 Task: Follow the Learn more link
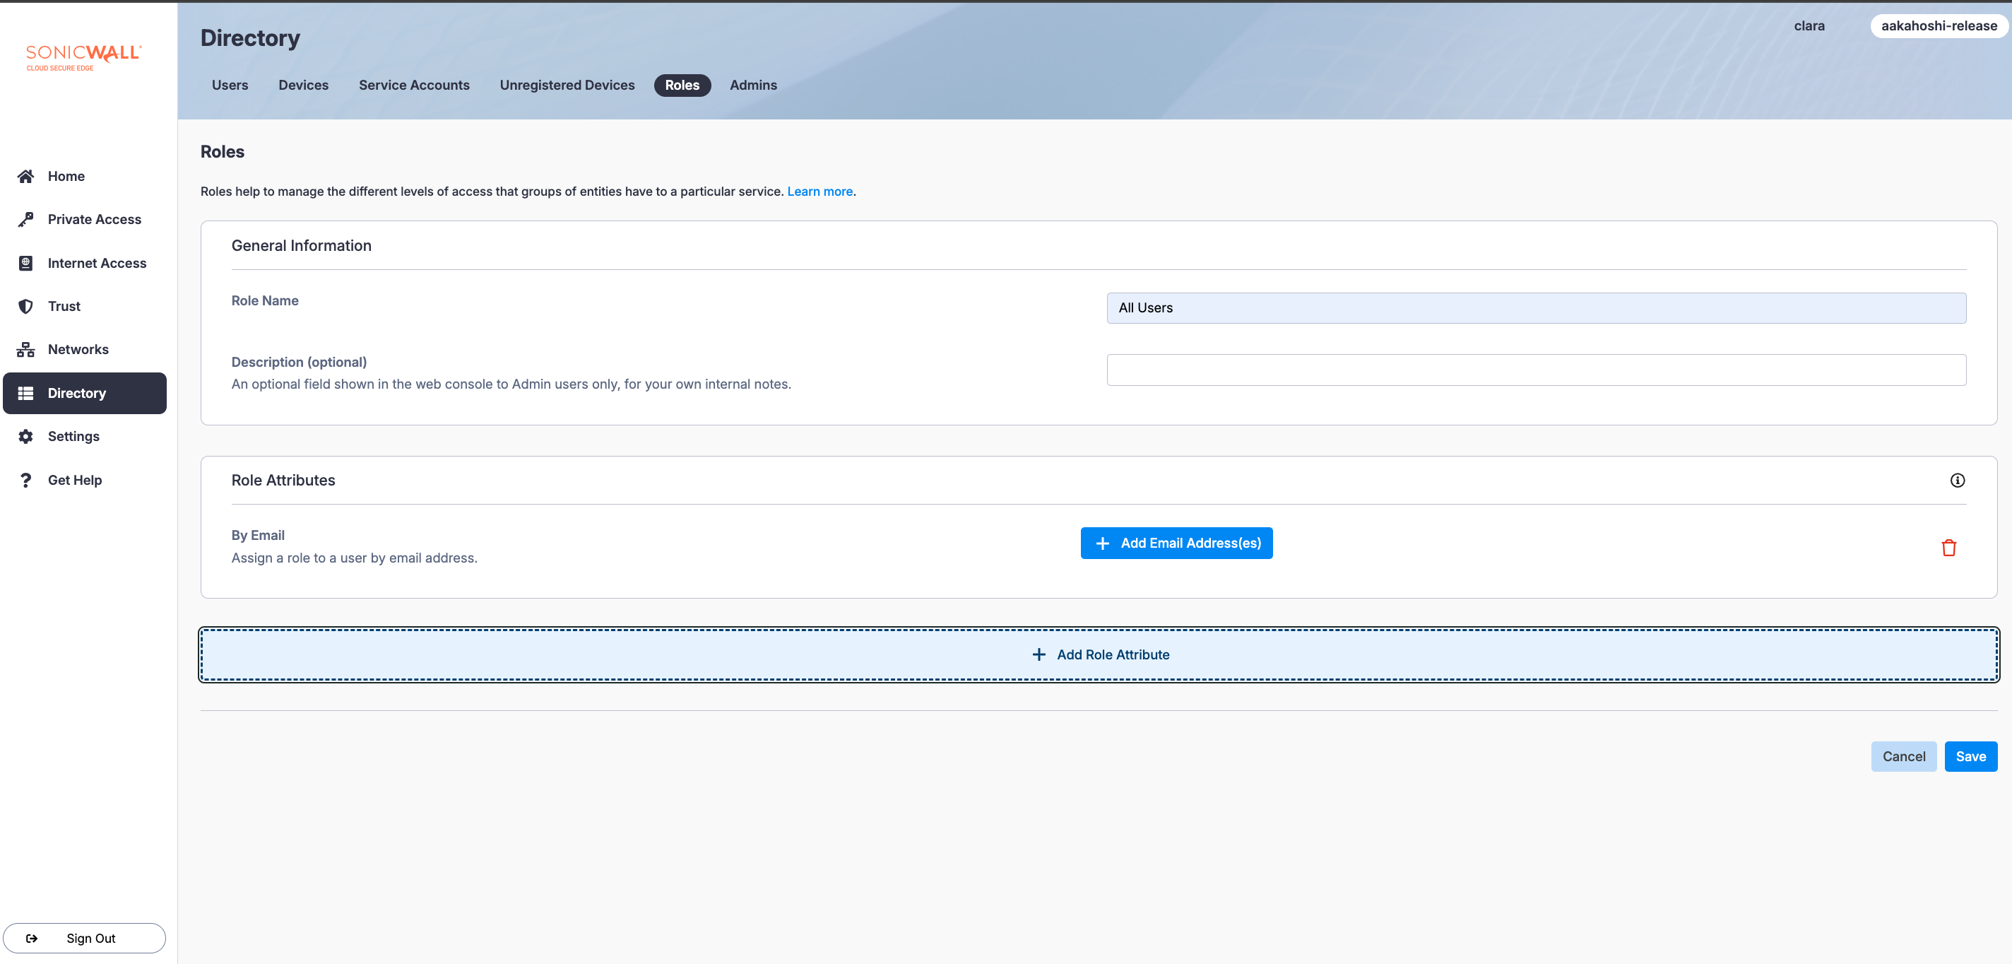pos(819,192)
